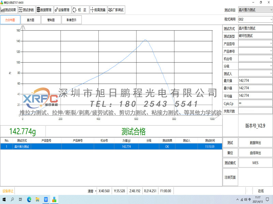Click the 曲线导出 curve export button
Screen dimensions: 273x204
pos(255,153)
